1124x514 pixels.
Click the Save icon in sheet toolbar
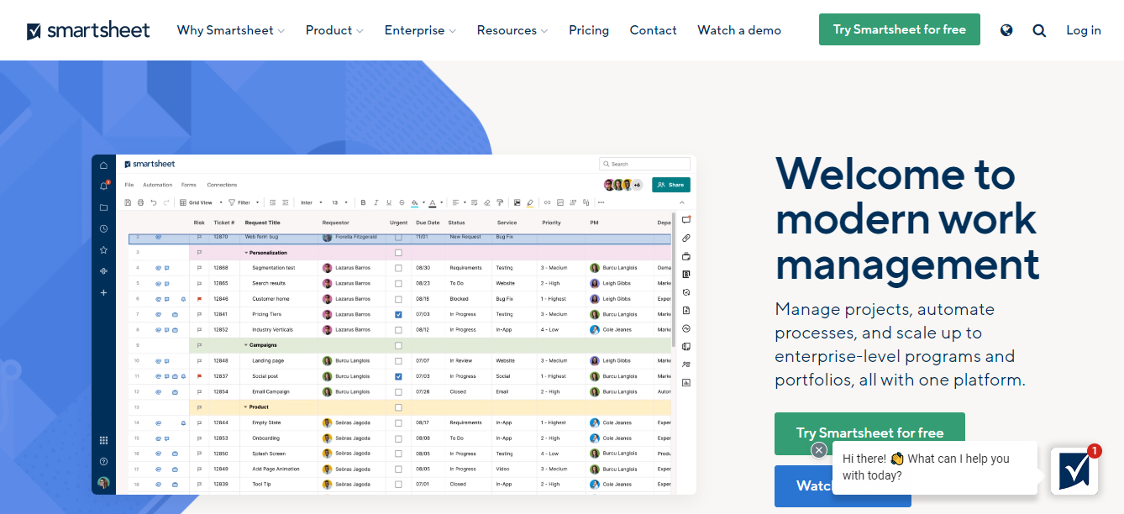(128, 202)
